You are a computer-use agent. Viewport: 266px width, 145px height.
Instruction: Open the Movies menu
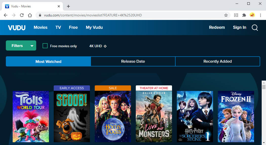pos(41,28)
